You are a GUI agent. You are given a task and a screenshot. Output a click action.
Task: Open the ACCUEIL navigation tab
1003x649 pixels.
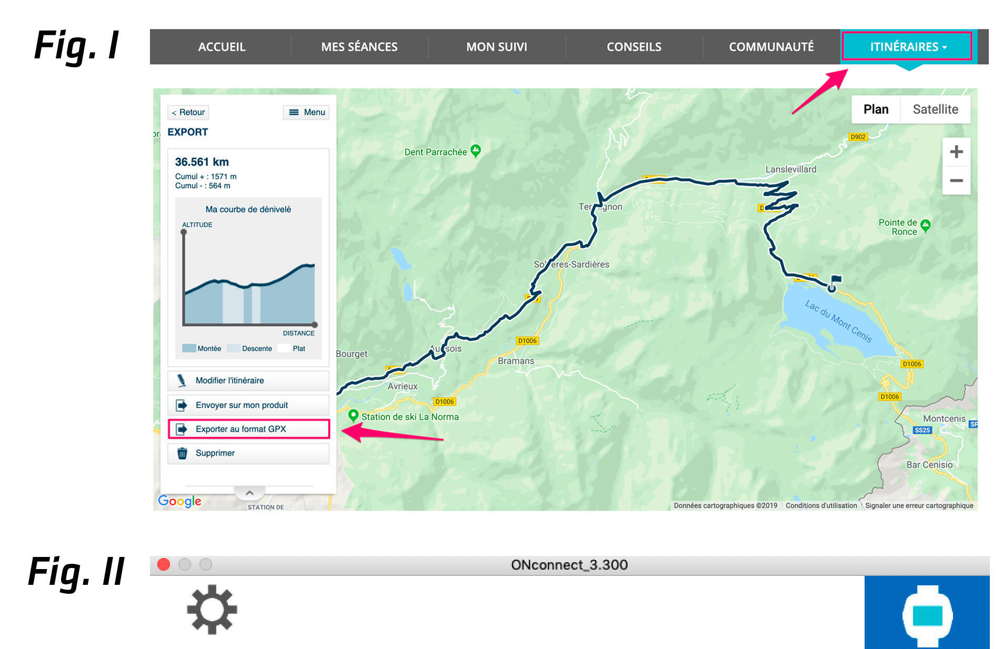tap(222, 47)
